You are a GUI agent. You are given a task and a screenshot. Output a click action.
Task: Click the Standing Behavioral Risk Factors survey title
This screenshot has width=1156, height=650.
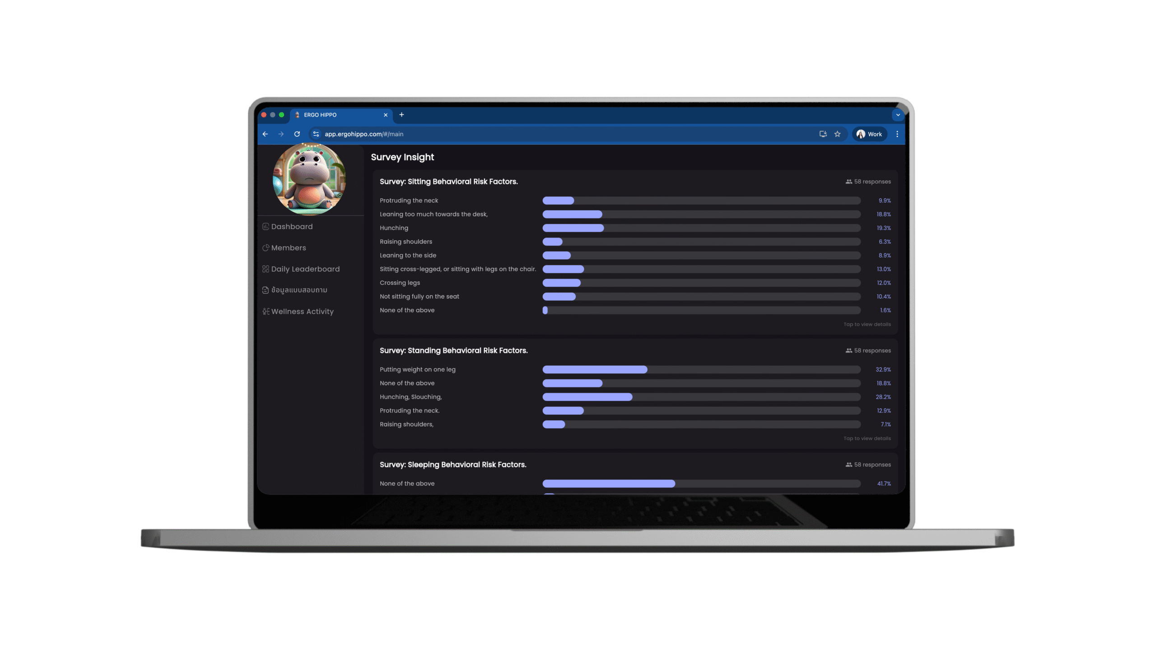pyautogui.click(x=453, y=350)
